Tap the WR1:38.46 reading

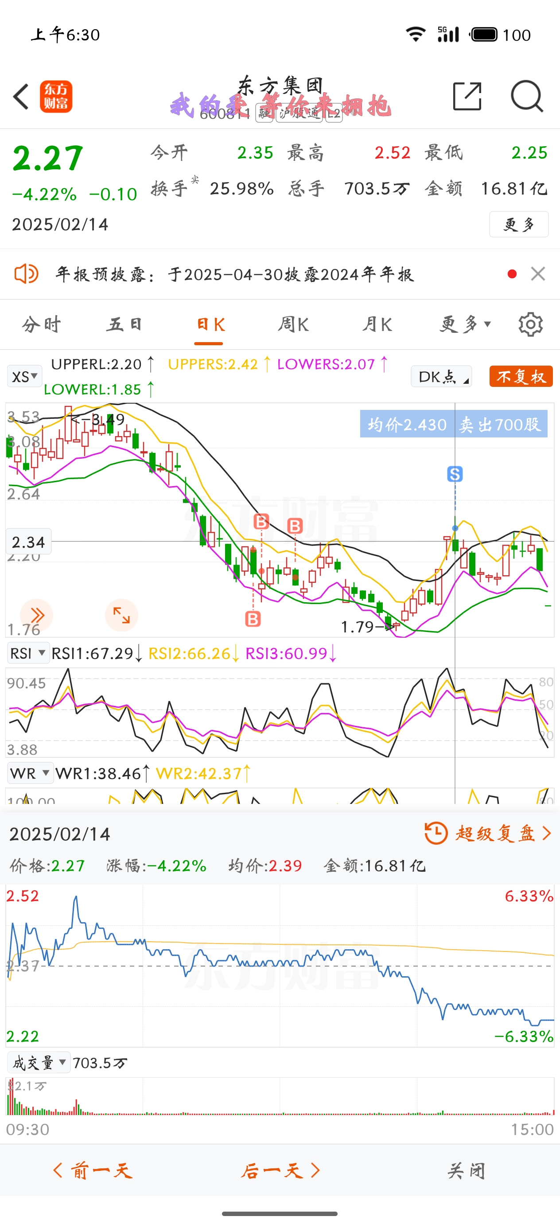click(103, 773)
